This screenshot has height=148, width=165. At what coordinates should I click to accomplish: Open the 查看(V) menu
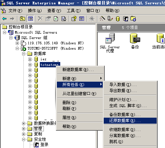point(54,11)
